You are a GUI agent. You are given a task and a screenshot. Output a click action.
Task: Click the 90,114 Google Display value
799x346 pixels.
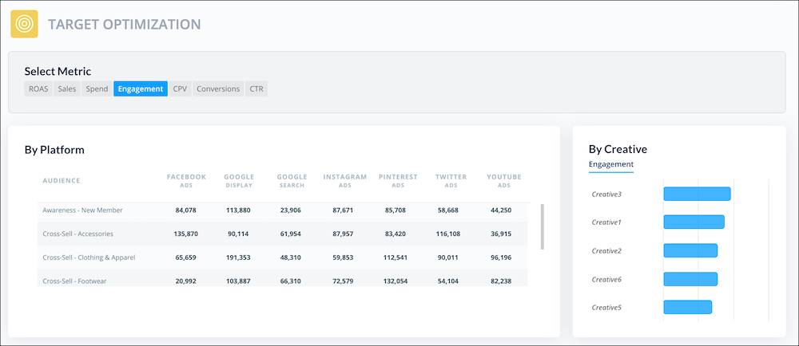coord(238,234)
